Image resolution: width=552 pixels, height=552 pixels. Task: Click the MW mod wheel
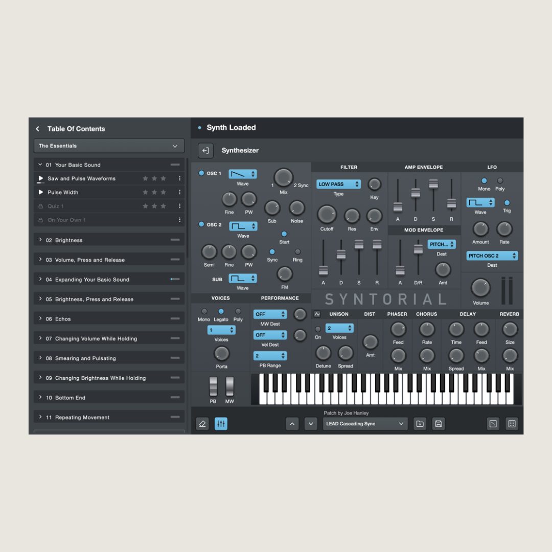[229, 386]
